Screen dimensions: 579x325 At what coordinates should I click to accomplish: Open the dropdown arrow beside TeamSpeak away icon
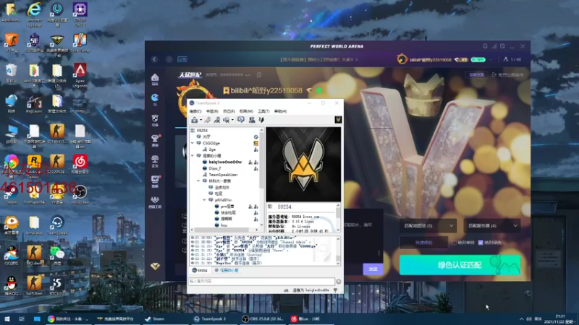point(232,120)
